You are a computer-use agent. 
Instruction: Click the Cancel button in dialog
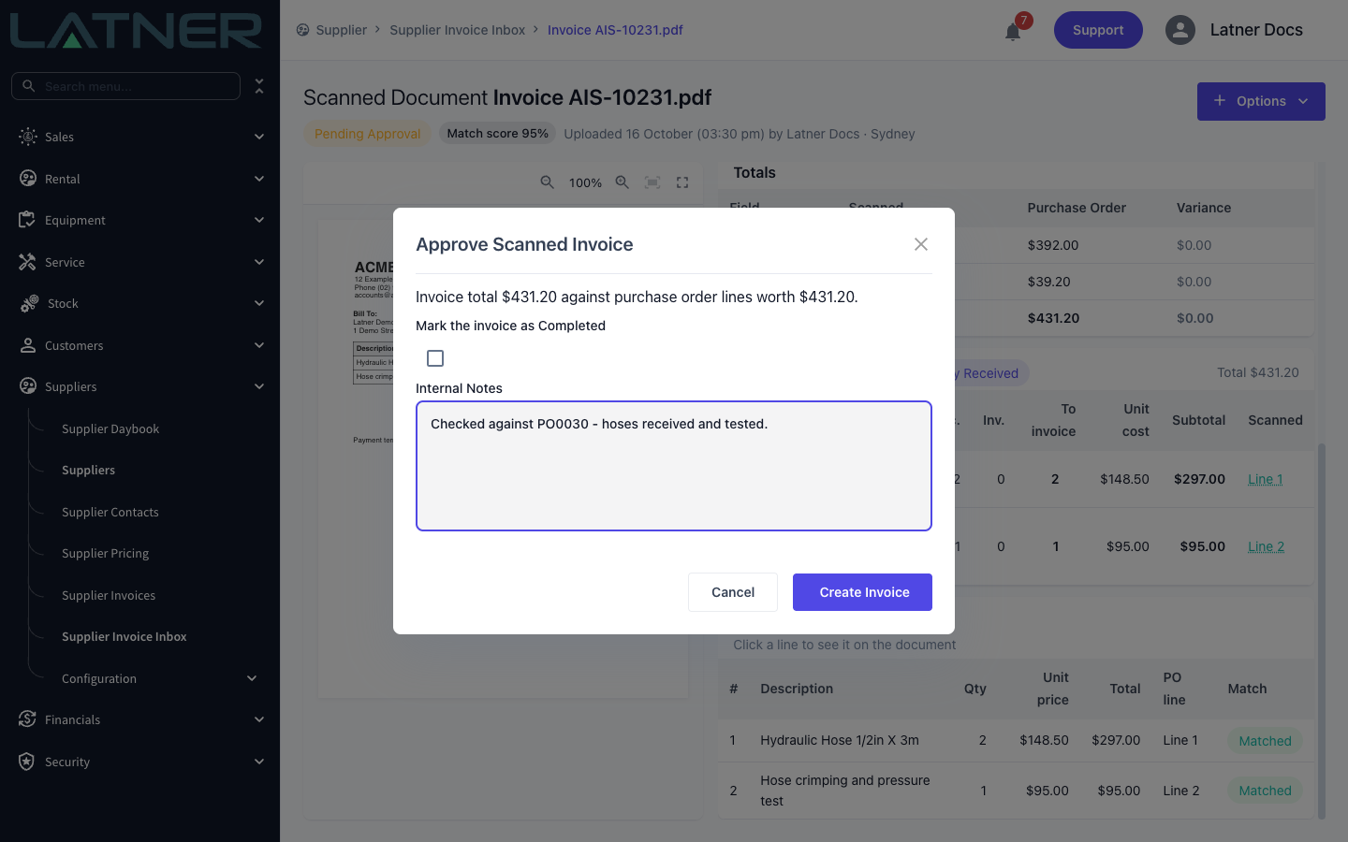[x=733, y=592]
